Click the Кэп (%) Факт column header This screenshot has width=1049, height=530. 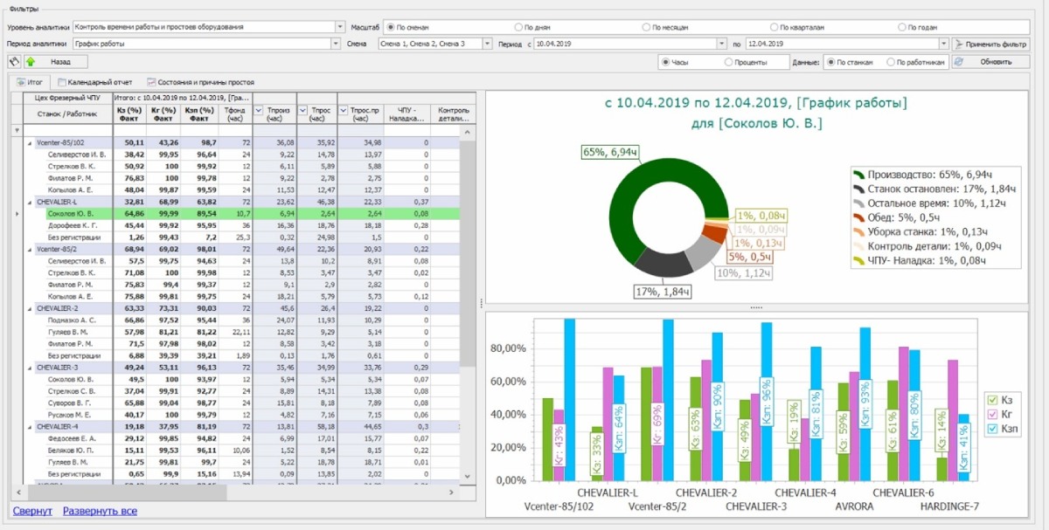[199, 114]
